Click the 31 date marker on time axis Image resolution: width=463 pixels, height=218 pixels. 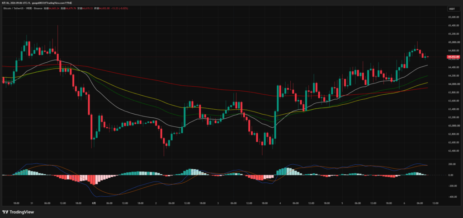[x=31, y=203]
